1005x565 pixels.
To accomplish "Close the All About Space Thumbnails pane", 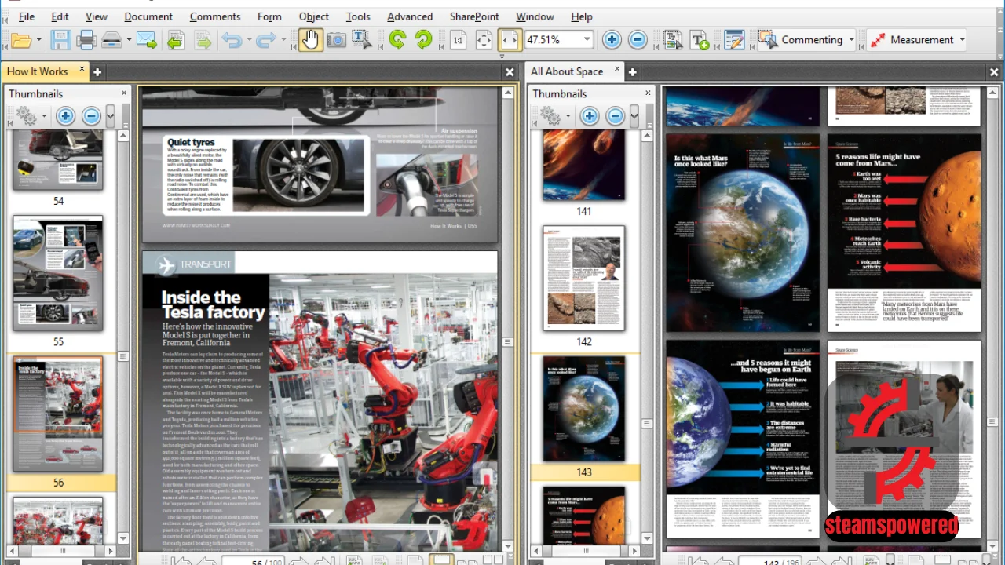I will [648, 93].
